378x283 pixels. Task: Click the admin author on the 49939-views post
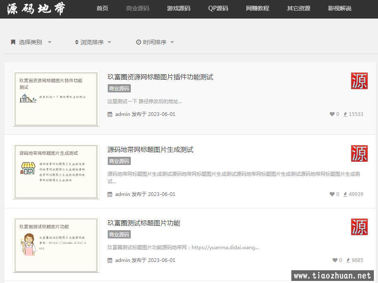123,194
